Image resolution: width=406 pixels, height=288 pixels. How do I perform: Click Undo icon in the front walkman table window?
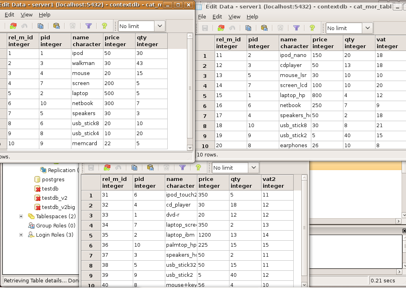[24, 26]
